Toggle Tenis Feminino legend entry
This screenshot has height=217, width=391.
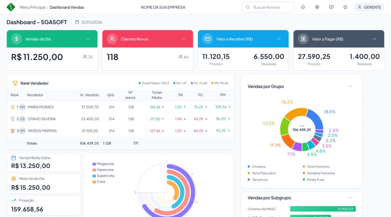(318, 167)
